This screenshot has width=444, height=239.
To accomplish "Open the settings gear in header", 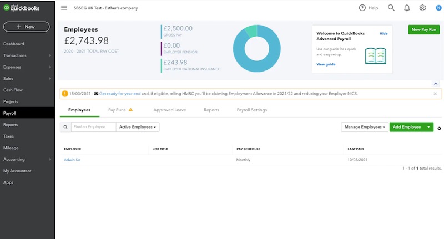I will [x=422, y=8].
